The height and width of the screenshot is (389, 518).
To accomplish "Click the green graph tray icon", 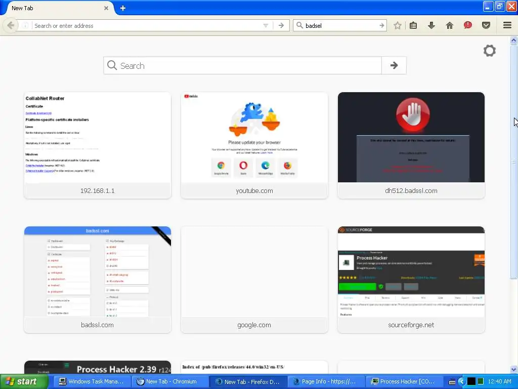I will (x=481, y=381).
